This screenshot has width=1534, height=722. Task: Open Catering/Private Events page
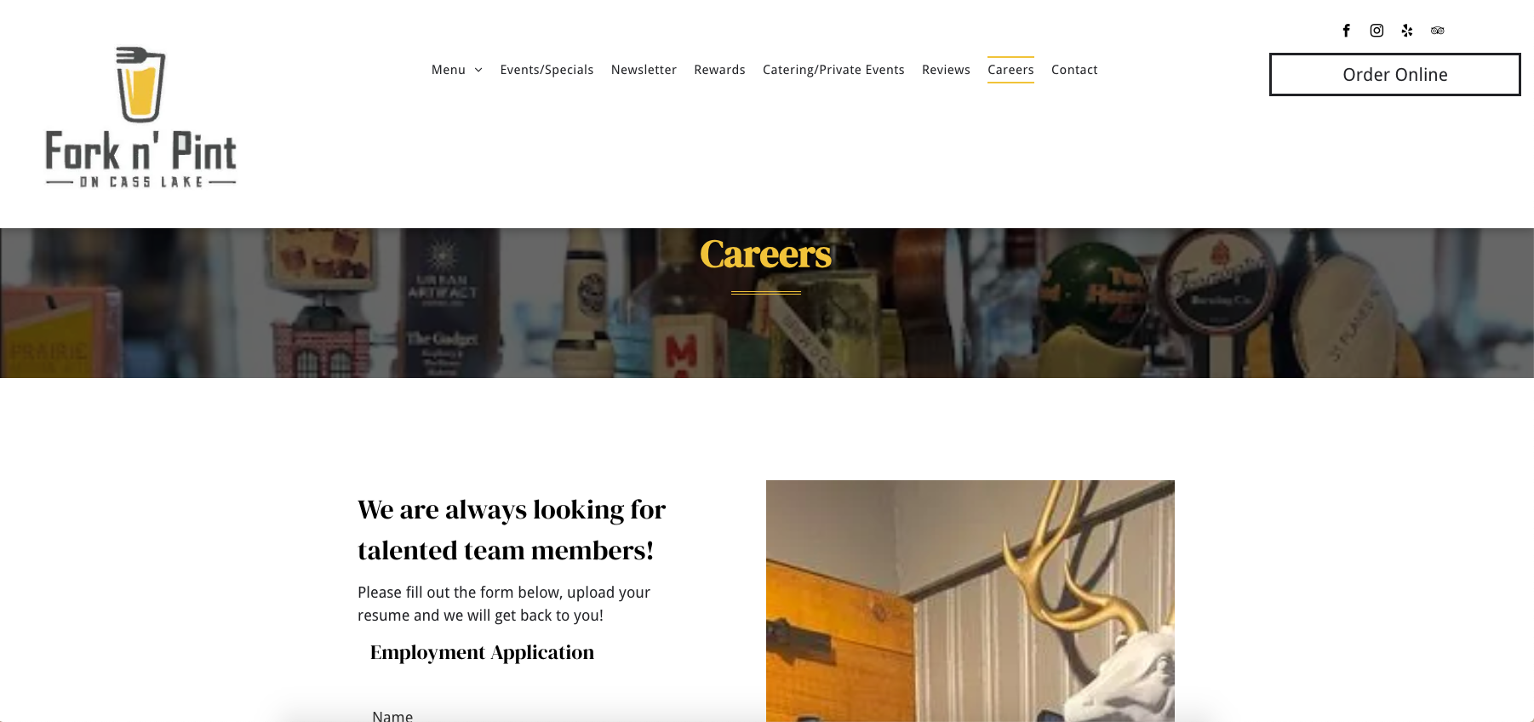point(833,70)
